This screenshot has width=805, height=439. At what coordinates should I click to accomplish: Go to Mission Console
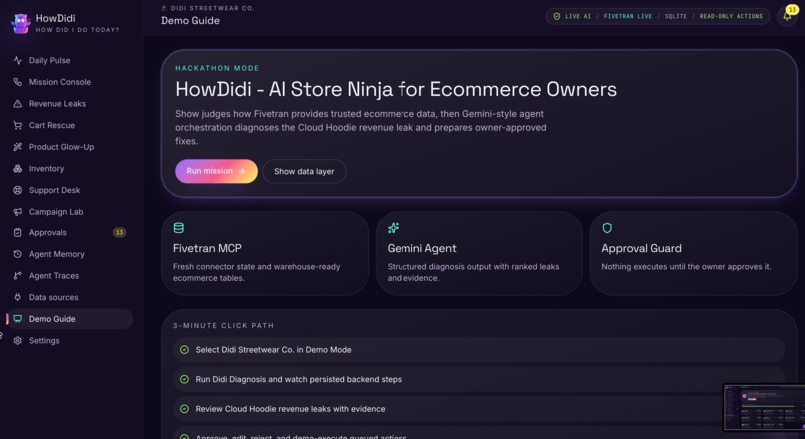(69, 82)
